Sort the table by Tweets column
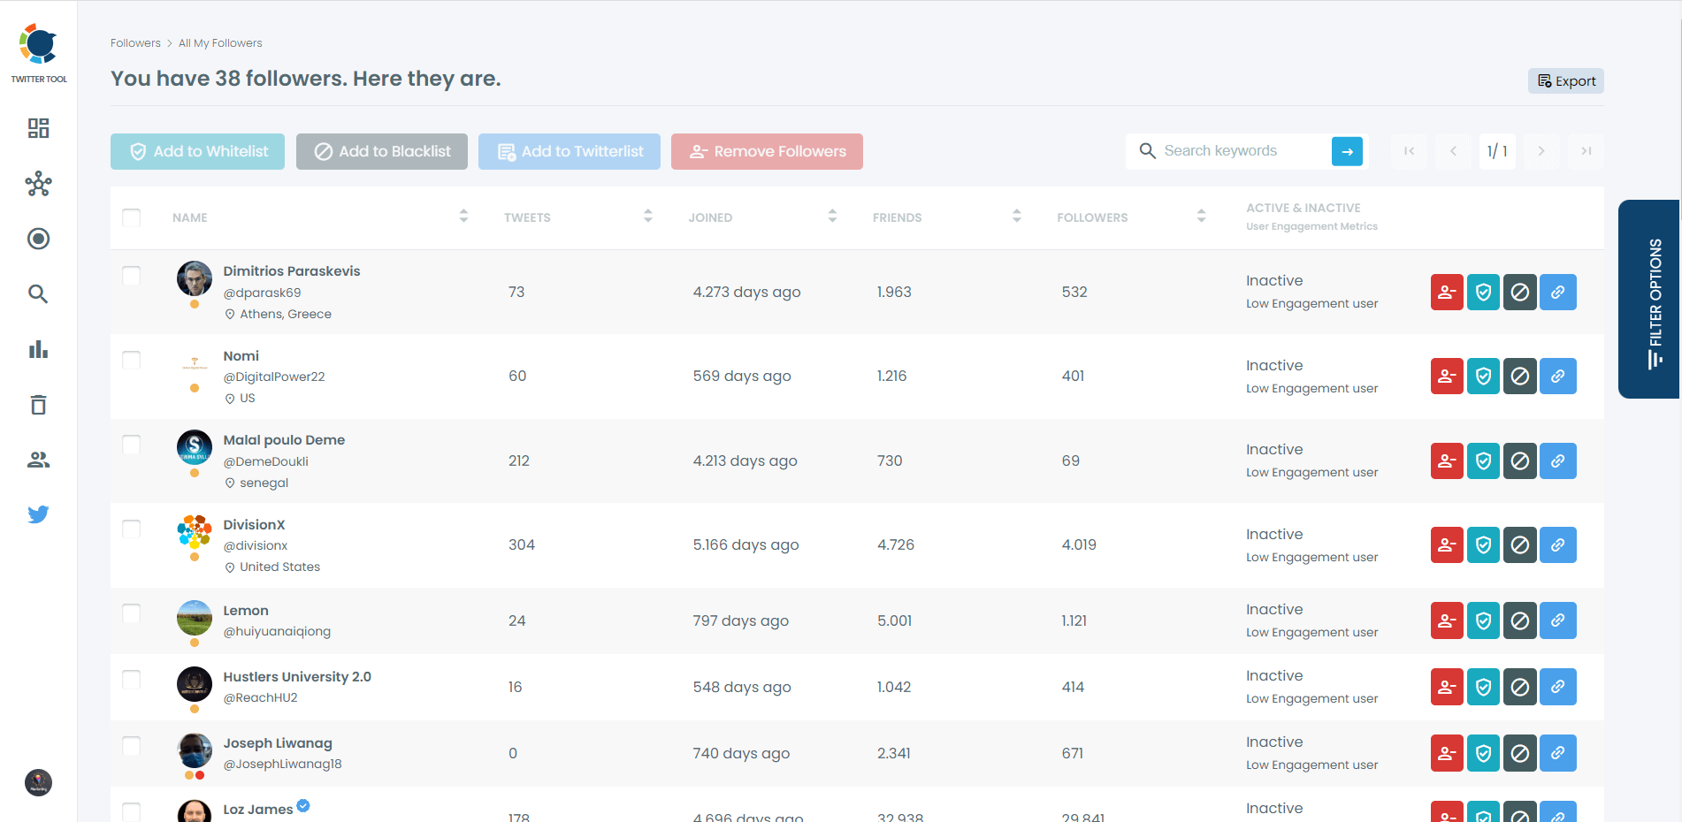Image resolution: width=1682 pixels, height=822 pixels. 648,217
